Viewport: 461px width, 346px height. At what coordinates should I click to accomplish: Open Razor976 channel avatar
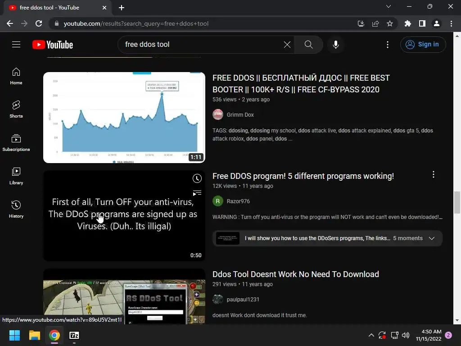218,201
